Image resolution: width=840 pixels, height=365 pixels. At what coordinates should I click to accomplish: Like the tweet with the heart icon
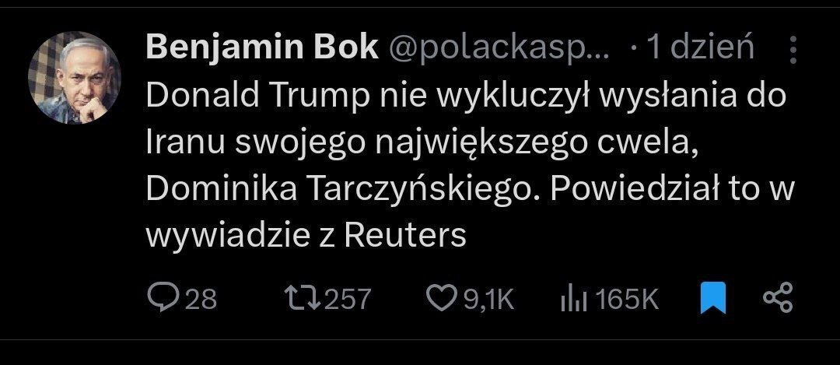pos(443,298)
